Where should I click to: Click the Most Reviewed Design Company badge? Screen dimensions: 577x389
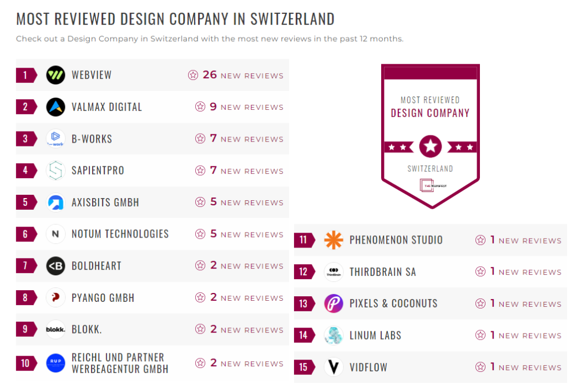[x=430, y=136]
